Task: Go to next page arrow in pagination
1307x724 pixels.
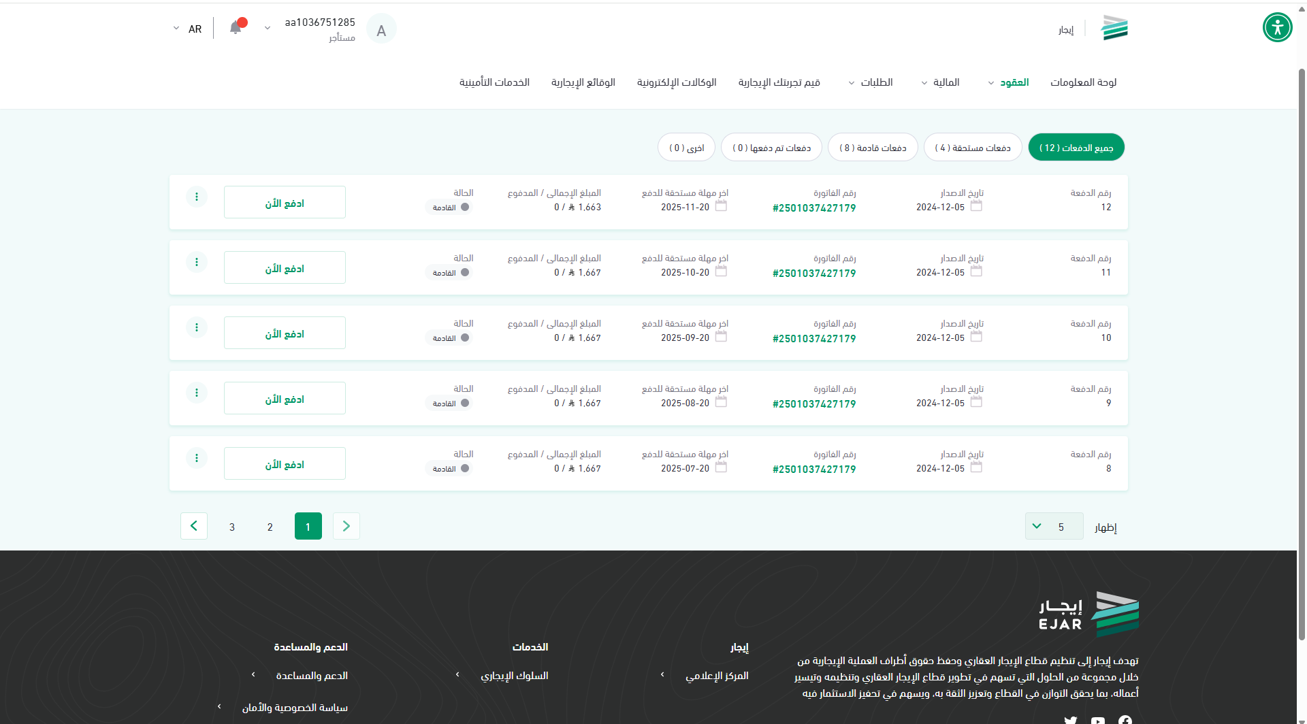Action: click(x=194, y=526)
